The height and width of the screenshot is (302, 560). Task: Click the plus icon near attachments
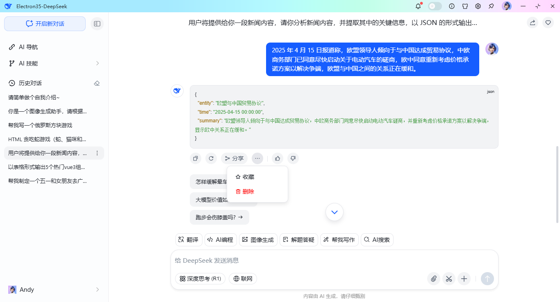point(464,279)
